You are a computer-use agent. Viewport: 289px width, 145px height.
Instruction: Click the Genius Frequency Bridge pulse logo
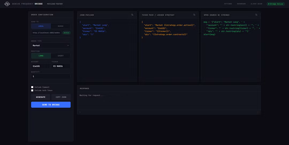pos(7,4)
